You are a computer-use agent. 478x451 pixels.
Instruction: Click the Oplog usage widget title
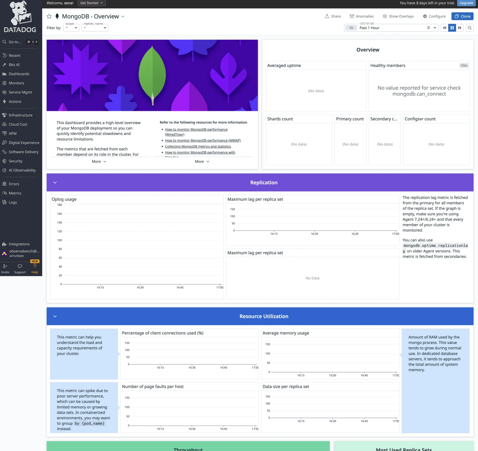coord(64,199)
